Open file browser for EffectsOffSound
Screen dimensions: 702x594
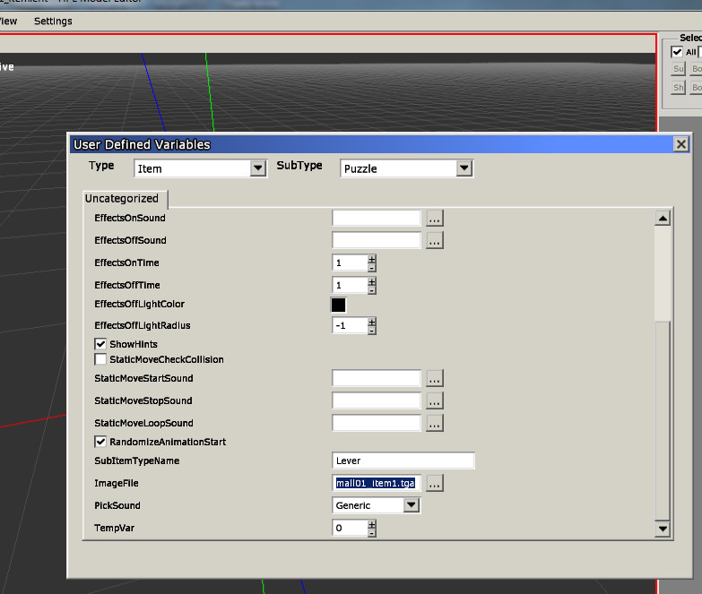[435, 240]
